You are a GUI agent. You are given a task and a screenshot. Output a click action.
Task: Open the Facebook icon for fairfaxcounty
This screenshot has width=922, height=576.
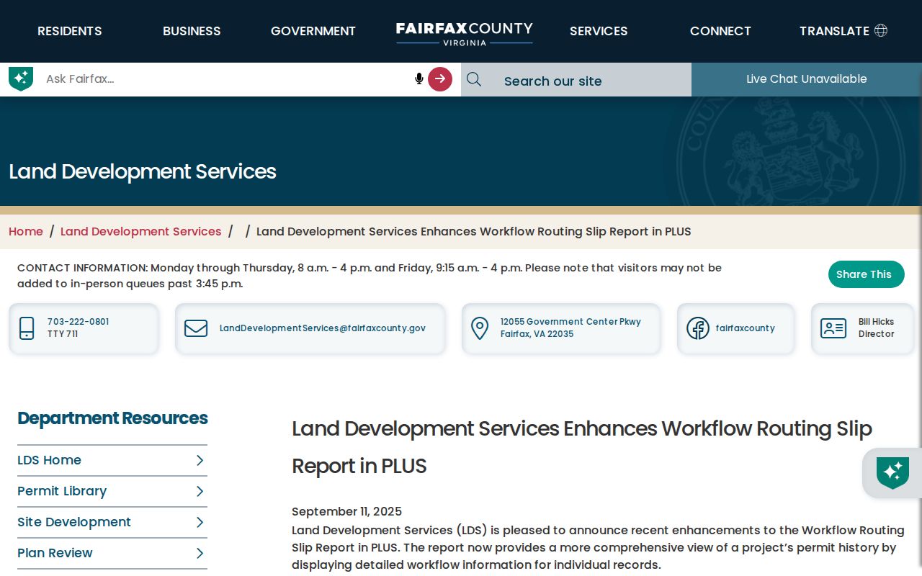tap(698, 328)
